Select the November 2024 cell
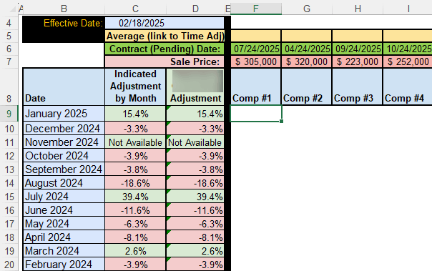 (x=64, y=142)
